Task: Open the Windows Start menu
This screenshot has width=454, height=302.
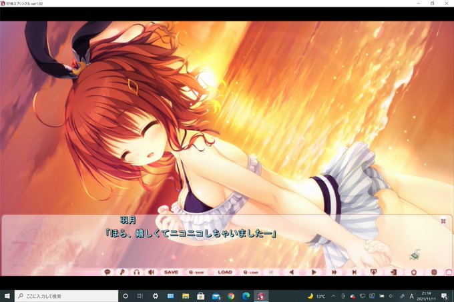Action: point(7,296)
